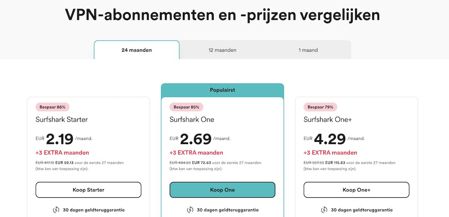This screenshot has width=449, height=217.
Task: Switch to the 12 maanden plan tab
Action: click(x=222, y=50)
